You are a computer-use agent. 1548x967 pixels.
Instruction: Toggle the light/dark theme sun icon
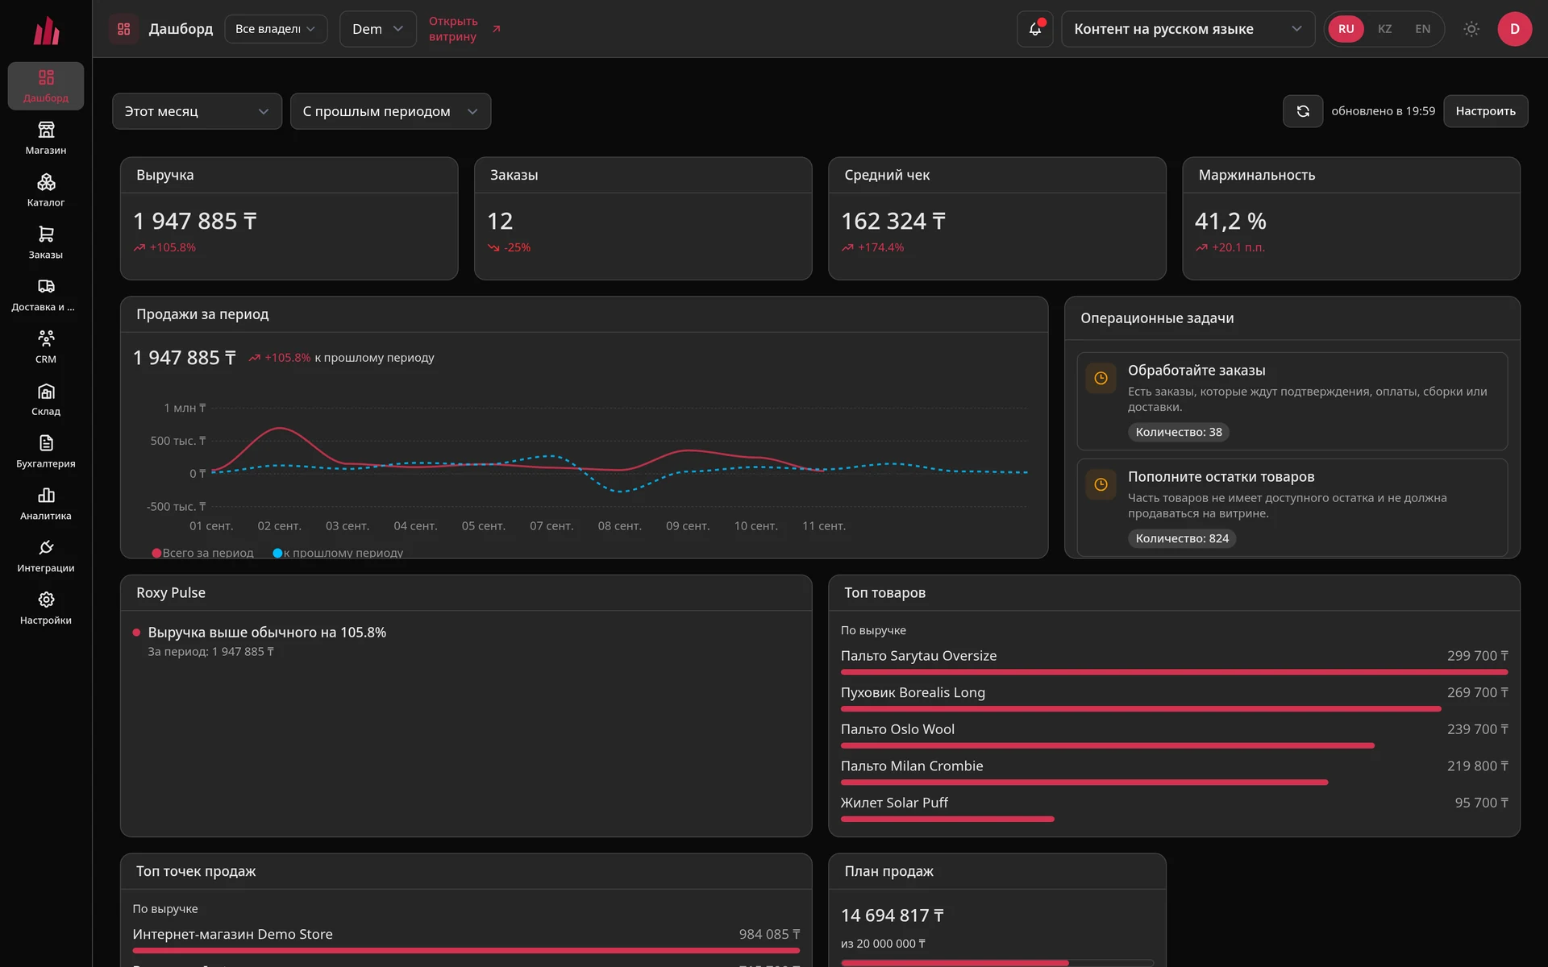tap(1471, 29)
